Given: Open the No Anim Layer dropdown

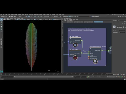Looking at the screenshot, I should 103,77.
